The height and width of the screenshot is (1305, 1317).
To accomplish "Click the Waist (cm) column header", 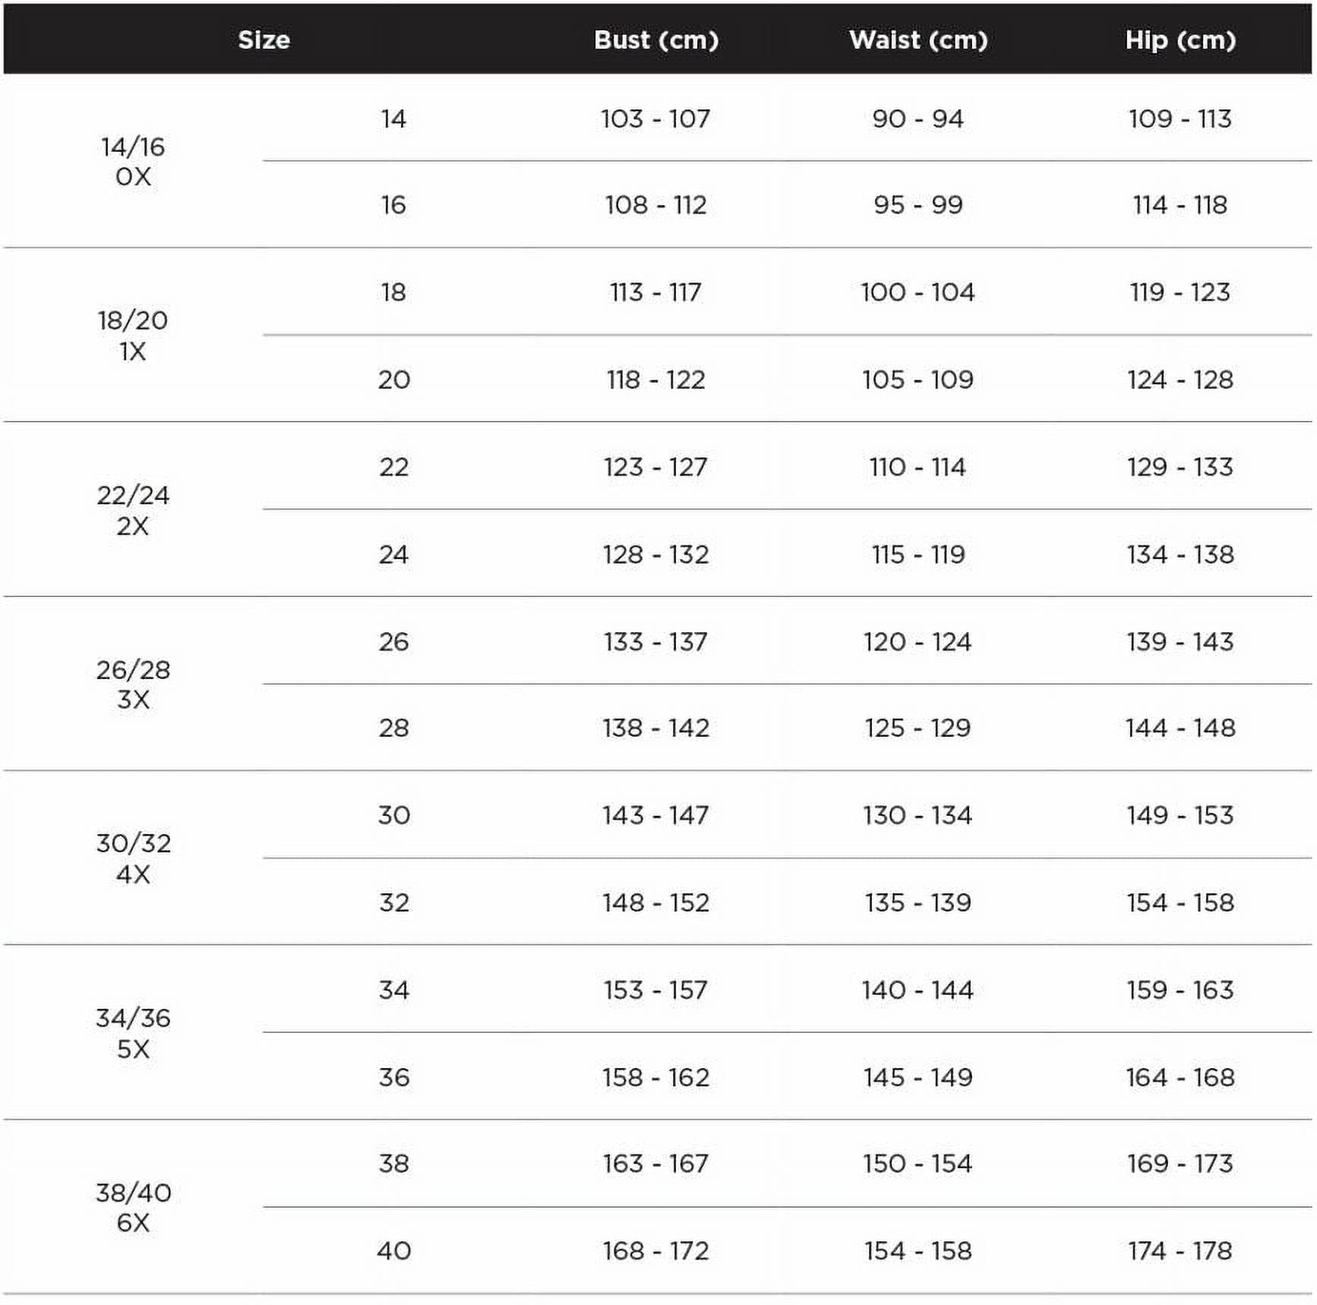I will pyautogui.click(x=917, y=39).
